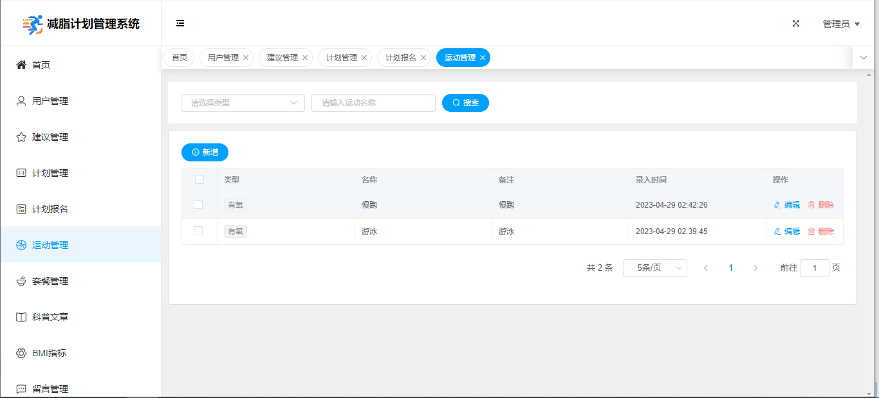The image size is (879, 398).
Task: Click the running figure logo icon
Action: [33, 24]
